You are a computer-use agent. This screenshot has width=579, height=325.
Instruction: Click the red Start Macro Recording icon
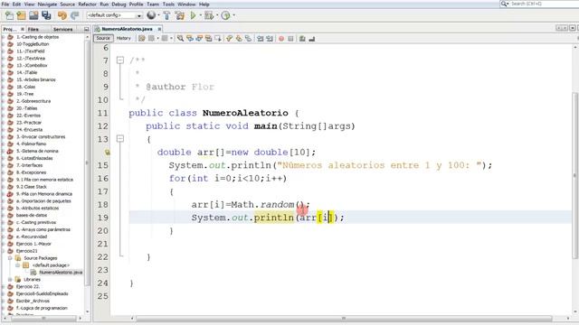pyautogui.click(x=281, y=38)
